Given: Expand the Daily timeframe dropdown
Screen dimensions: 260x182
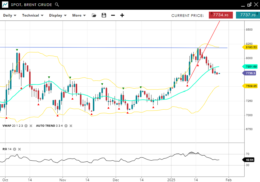Looking at the screenshot, I should pyautogui.click(x=10, y=15).
